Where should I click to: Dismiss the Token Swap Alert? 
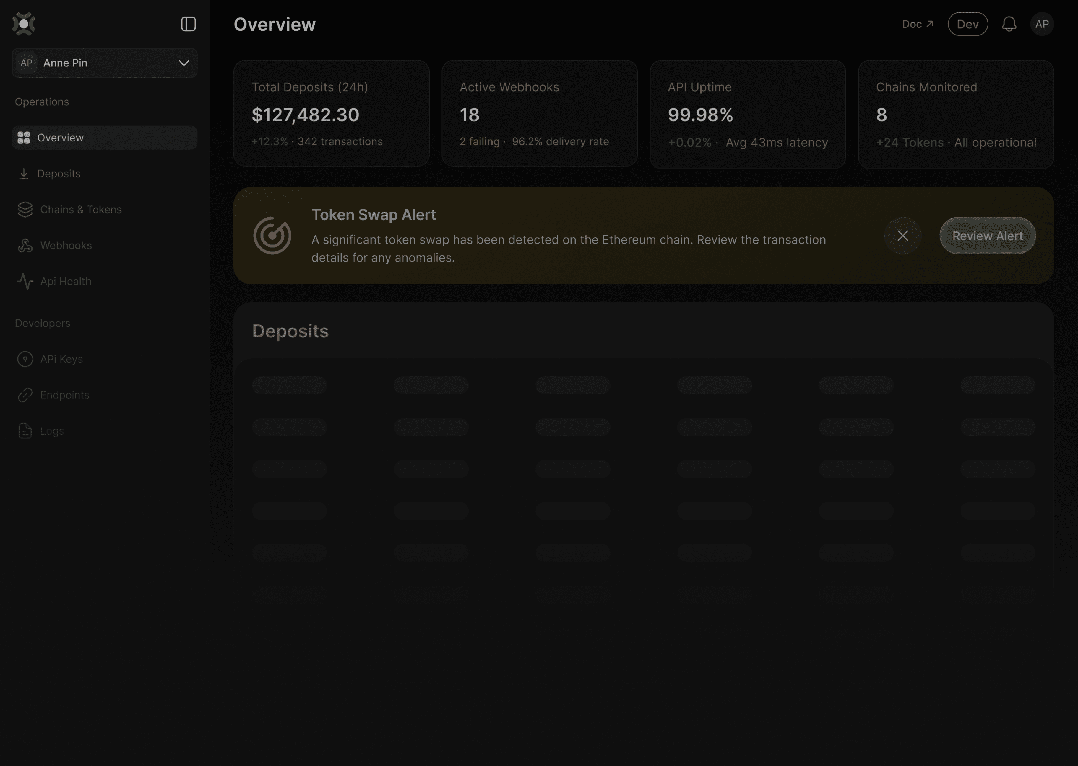click(x=902, y=235)
